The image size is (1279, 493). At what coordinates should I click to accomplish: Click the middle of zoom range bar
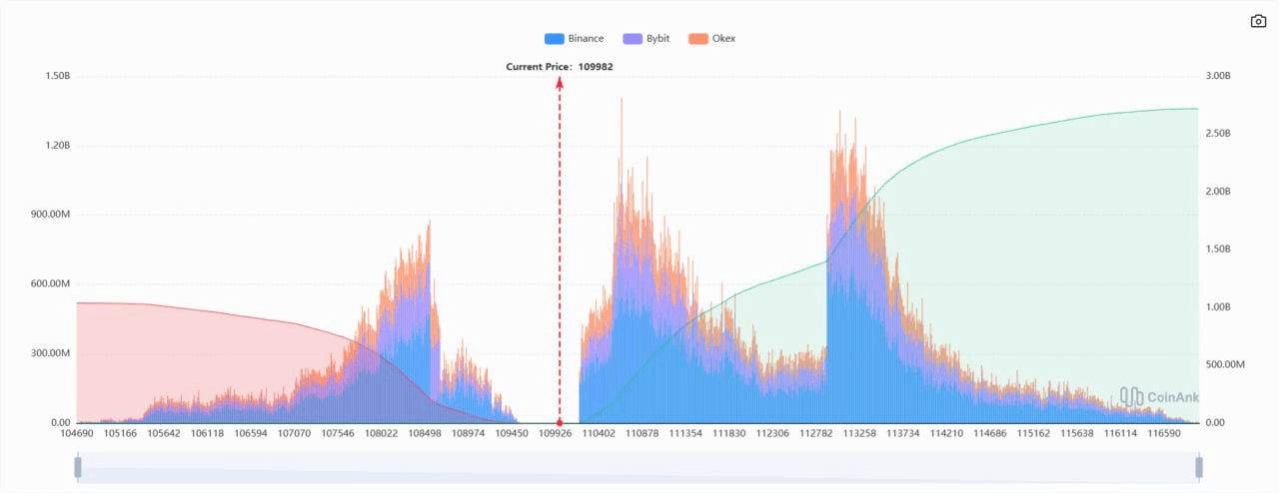pyautogui.click(x=638, y=467)
